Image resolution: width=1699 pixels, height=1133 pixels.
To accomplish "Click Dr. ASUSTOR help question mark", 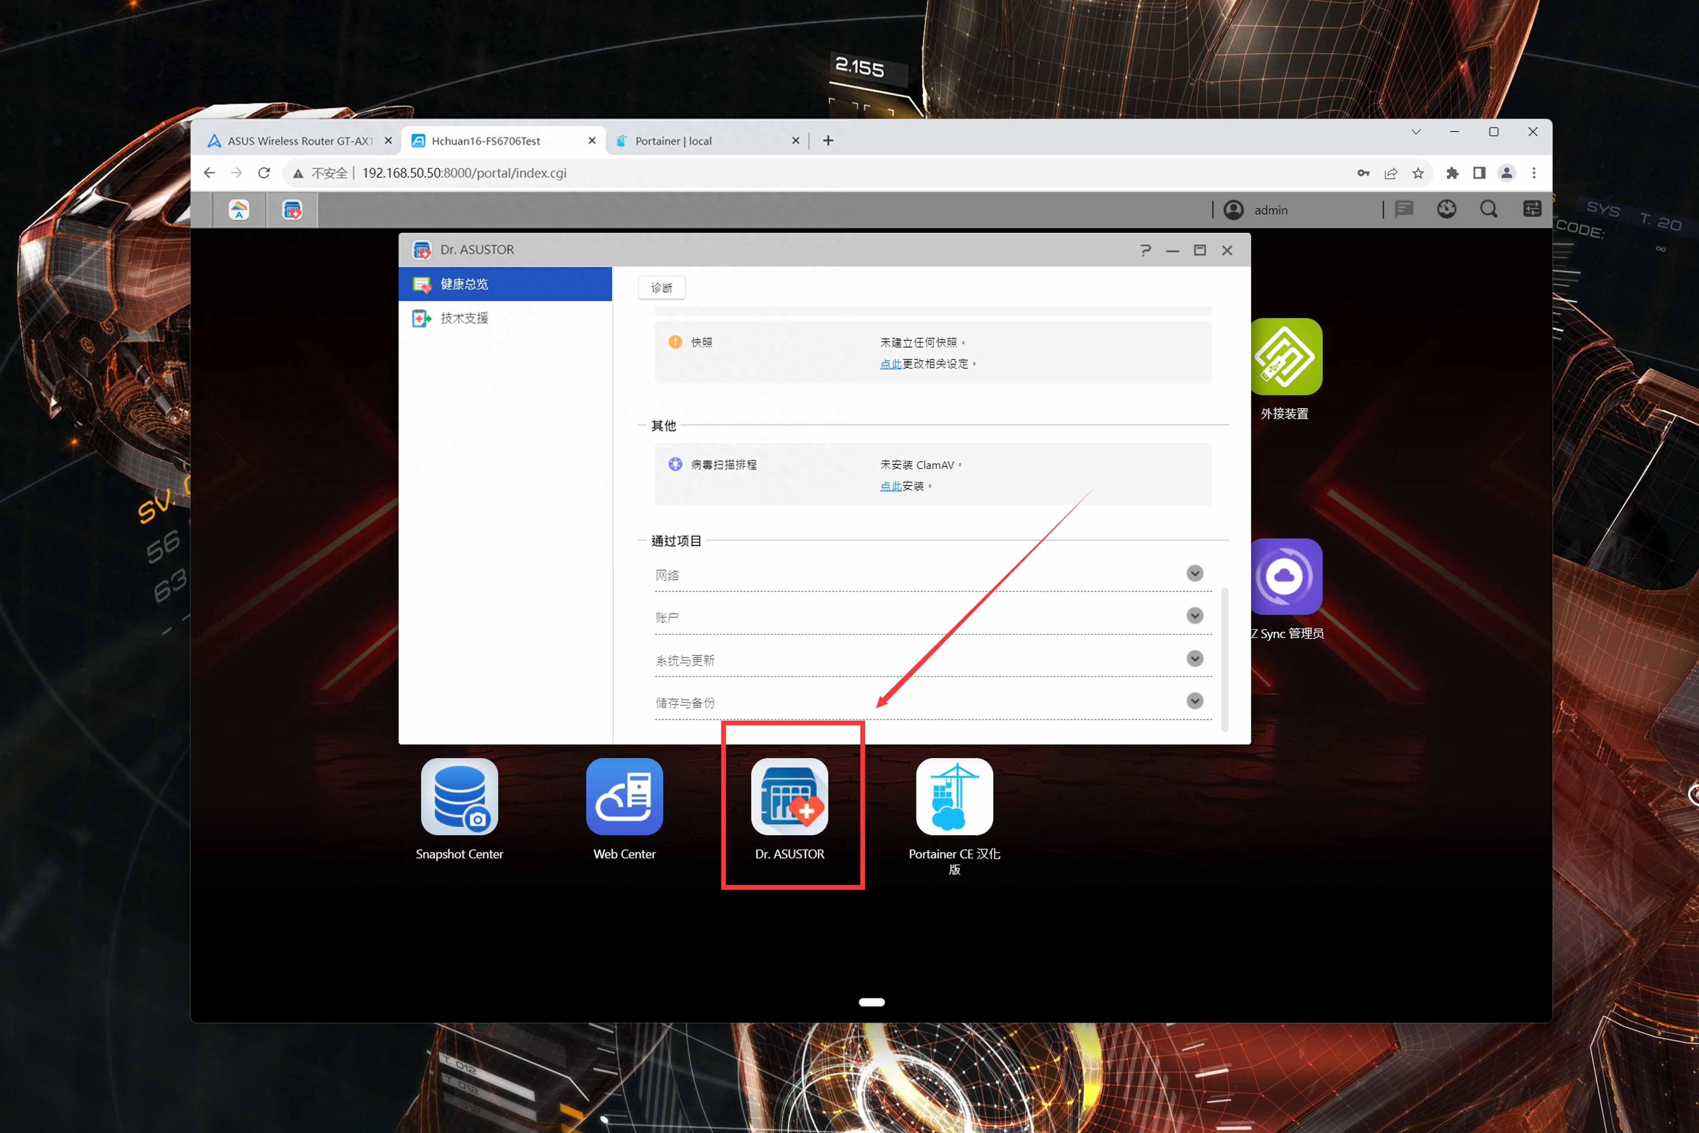I will [1145, 250].
